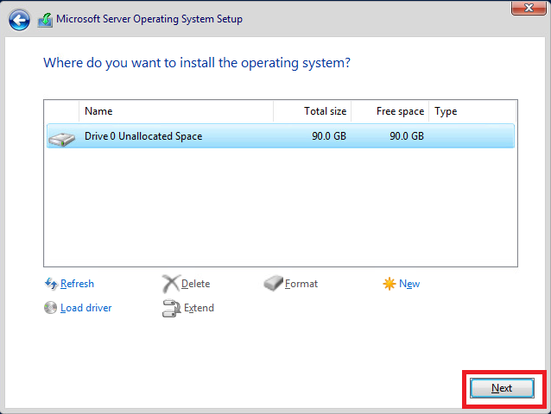Sort by the Total size column

(312, 111)
